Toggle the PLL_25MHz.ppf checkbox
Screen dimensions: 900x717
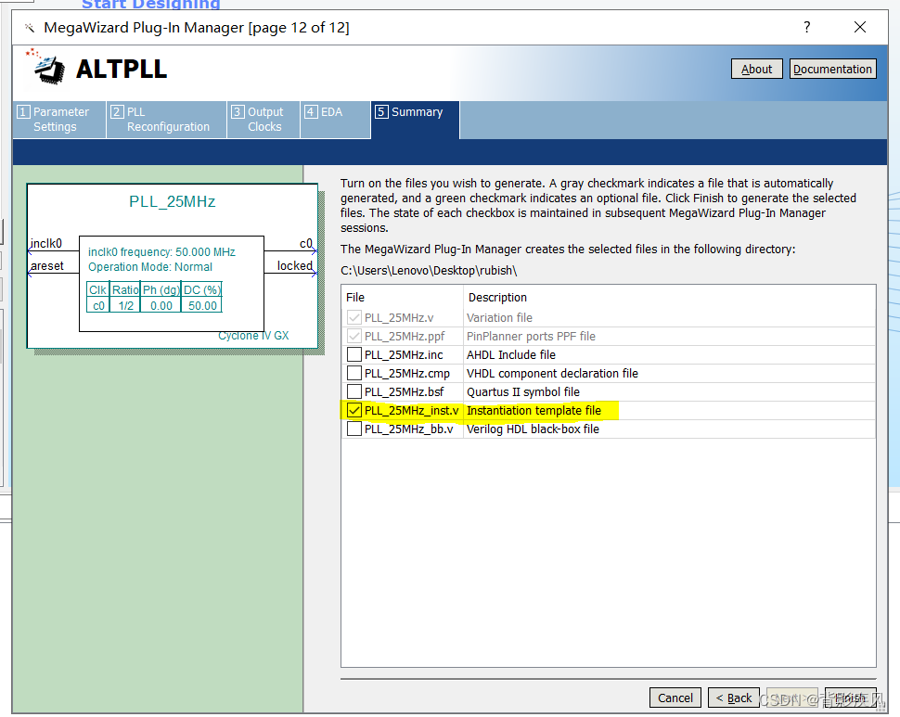pos(354,336)
